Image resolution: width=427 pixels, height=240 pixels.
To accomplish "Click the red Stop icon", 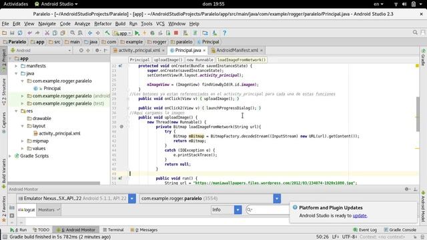I will tap(176, 33).
